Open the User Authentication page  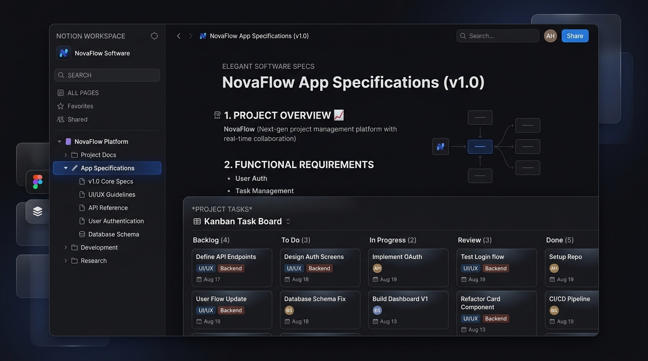point(116,221)
